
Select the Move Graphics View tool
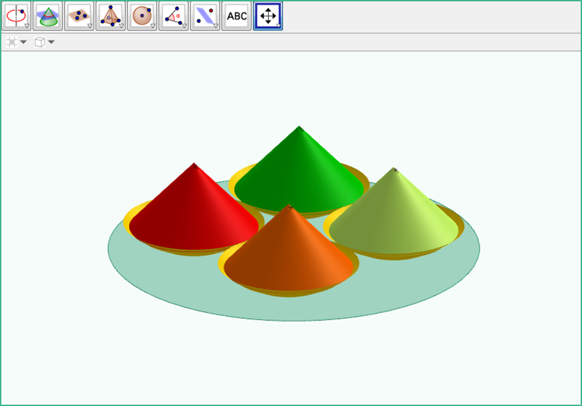(268, 16)
